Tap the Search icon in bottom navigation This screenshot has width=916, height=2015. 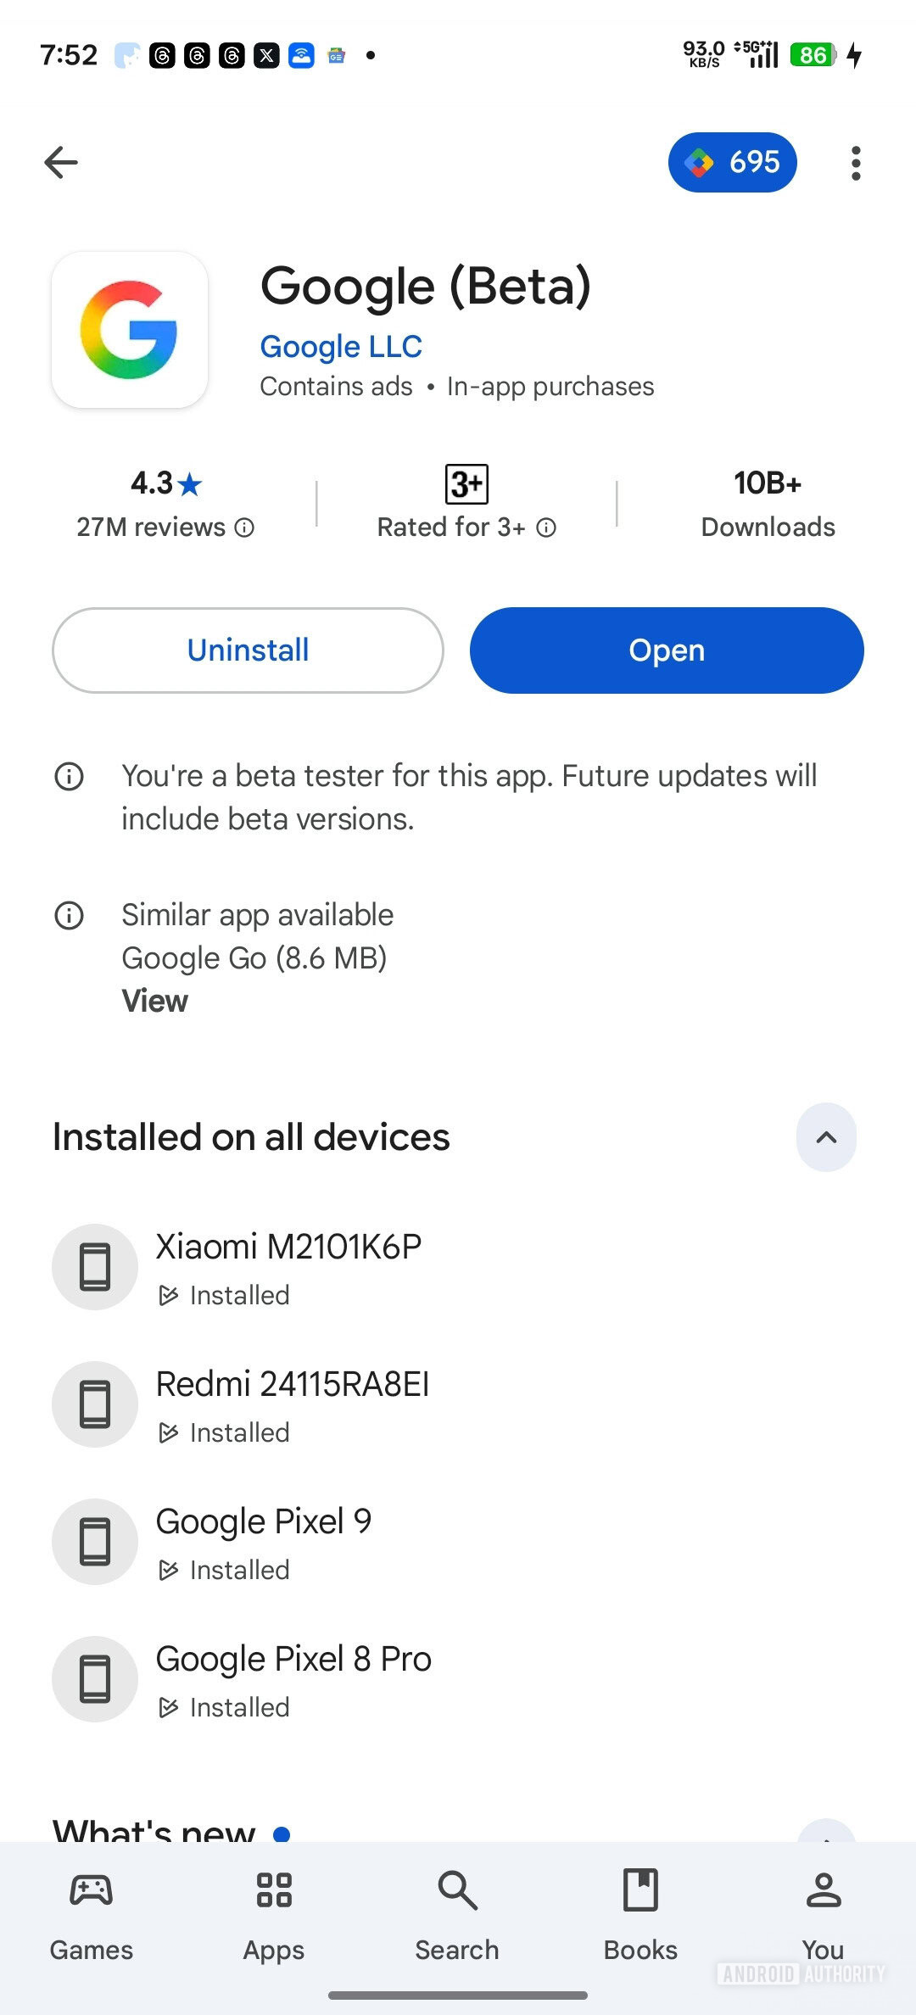coord(457,1889)
